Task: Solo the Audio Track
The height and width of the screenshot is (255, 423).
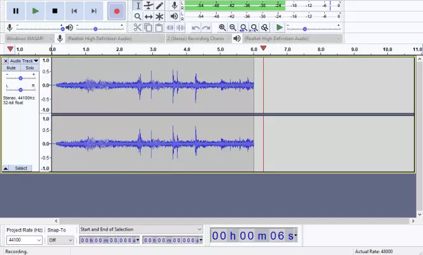Action: click(x=30, y=68)
